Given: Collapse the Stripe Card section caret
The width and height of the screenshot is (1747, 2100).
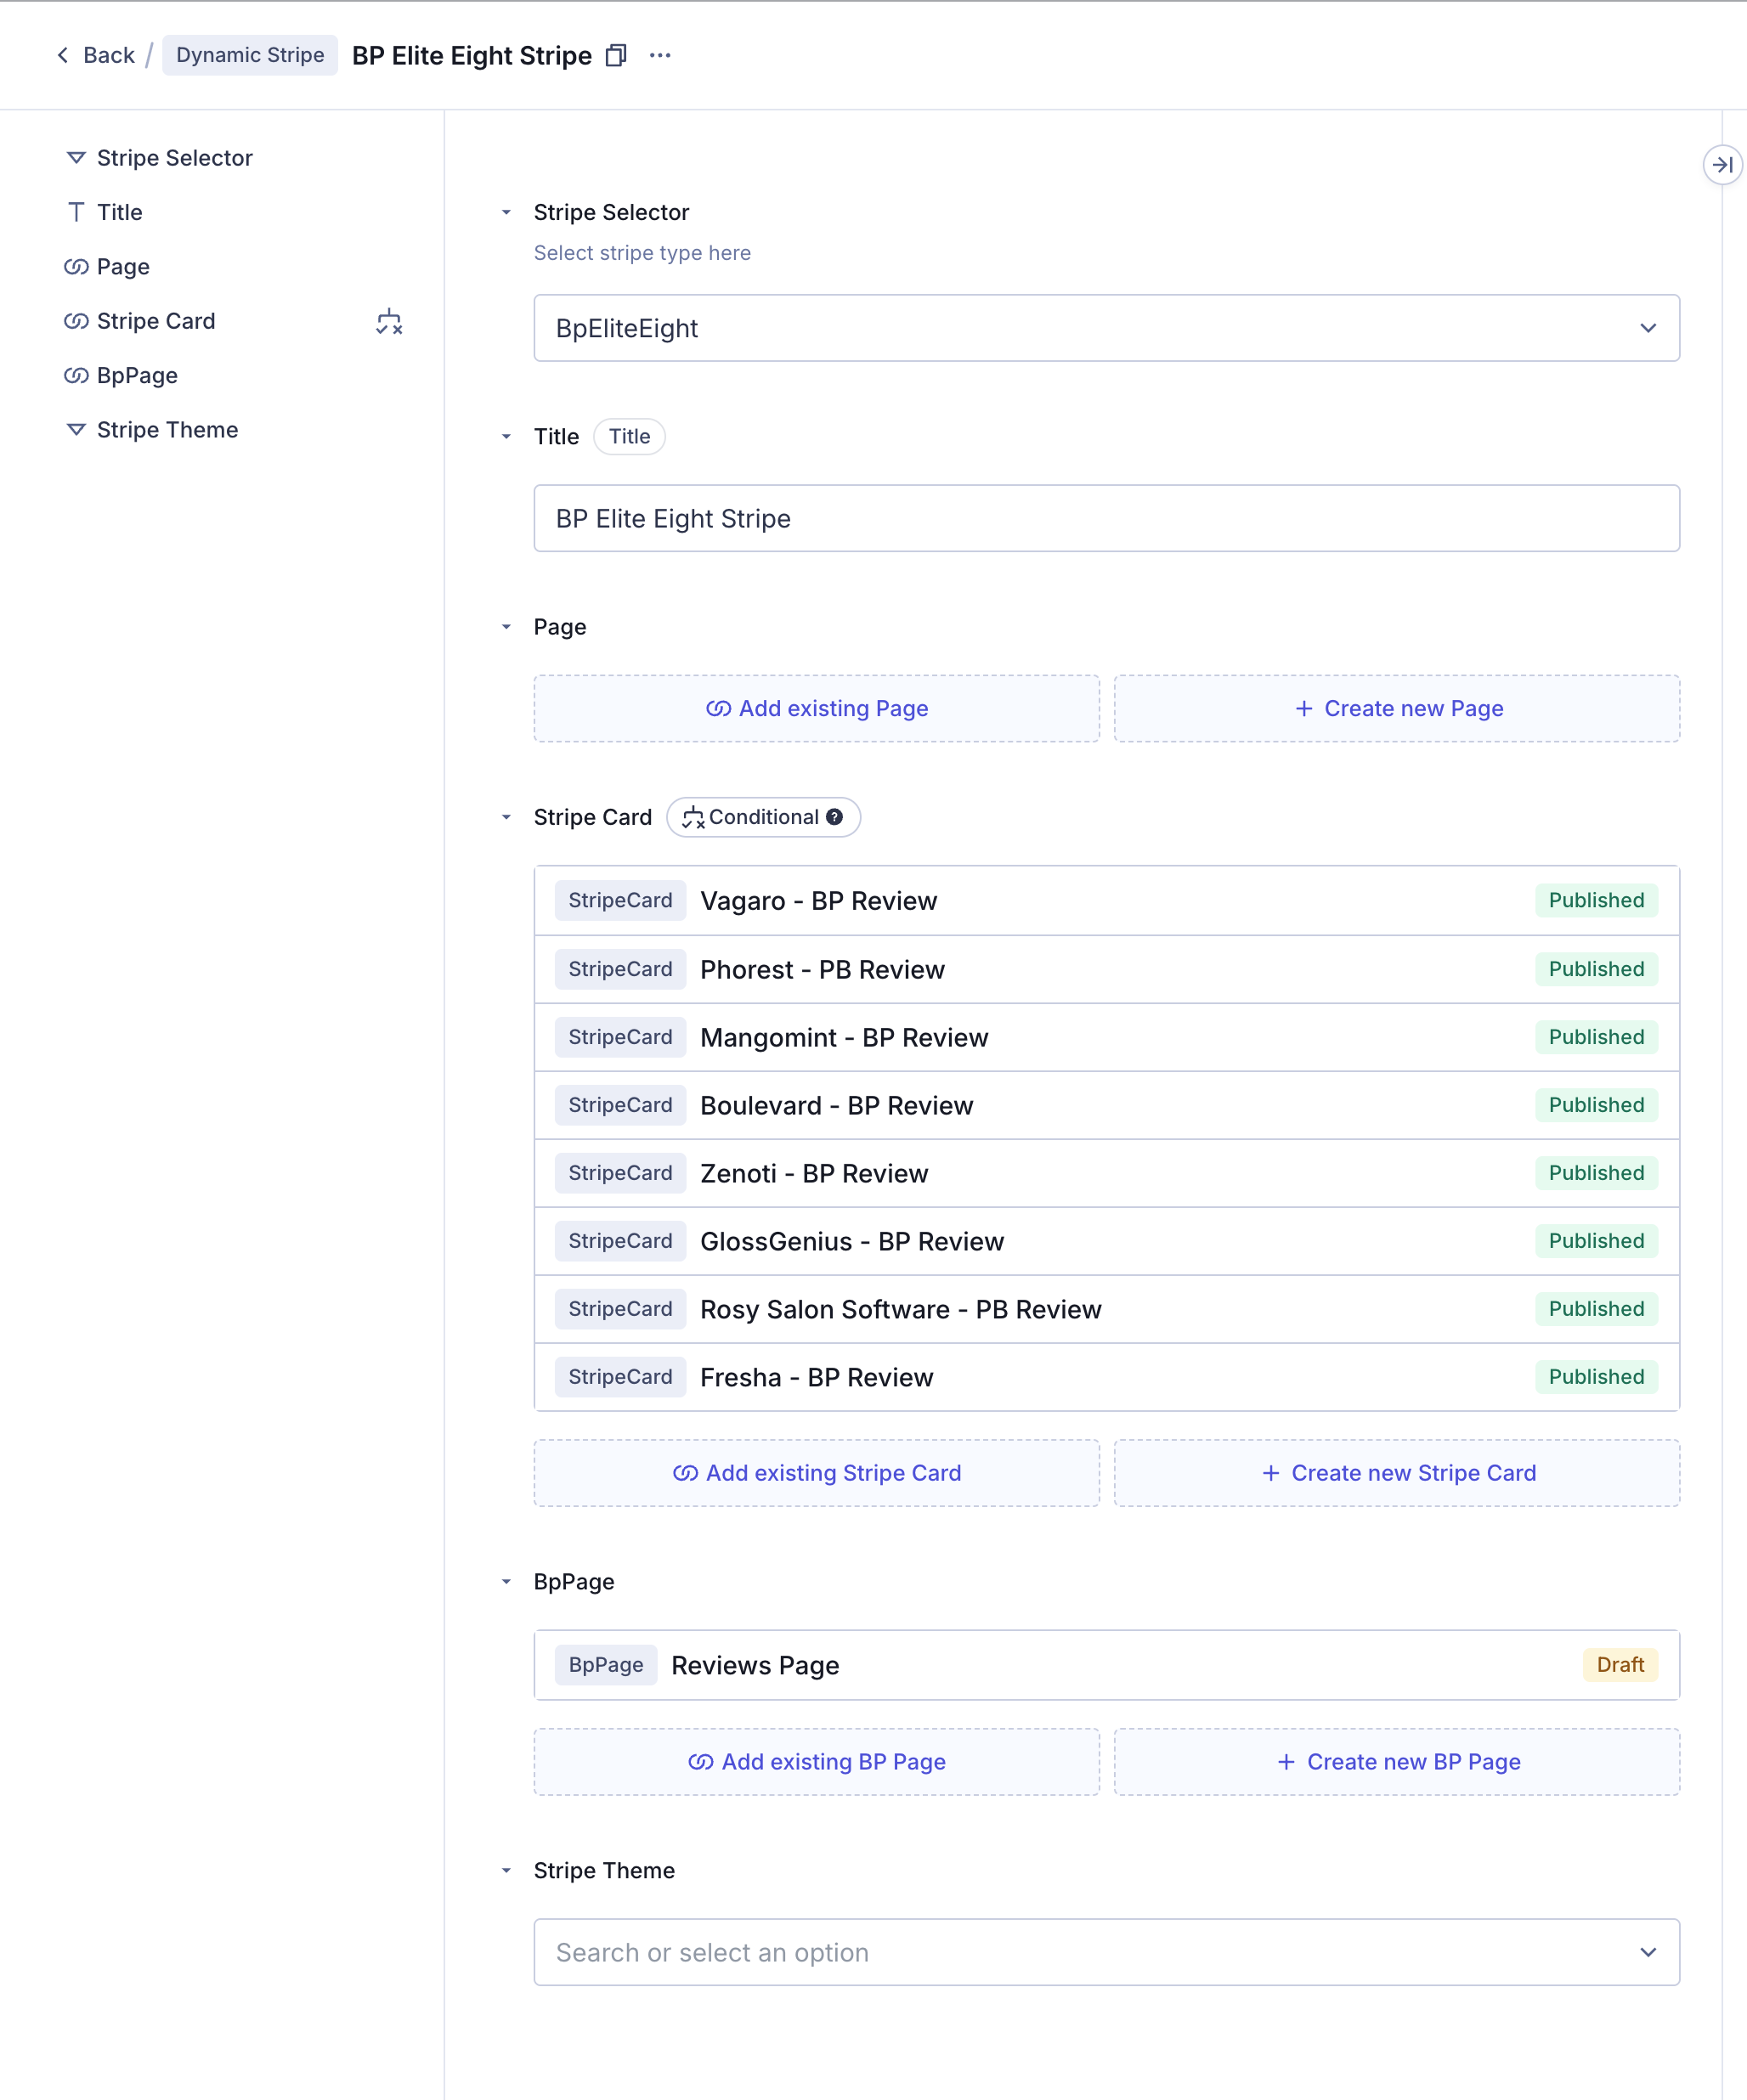Looking at the screenshot, I should (506, 817).
